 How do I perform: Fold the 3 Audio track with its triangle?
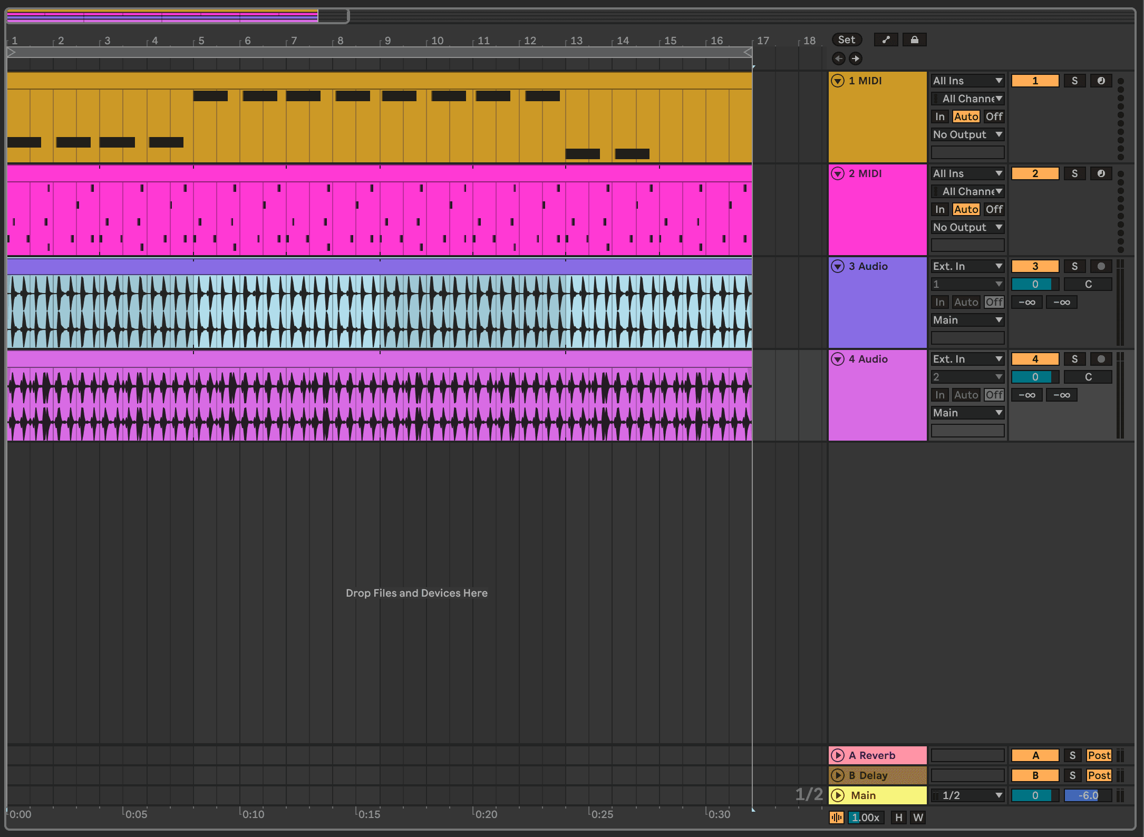click(x=838, y=266)
